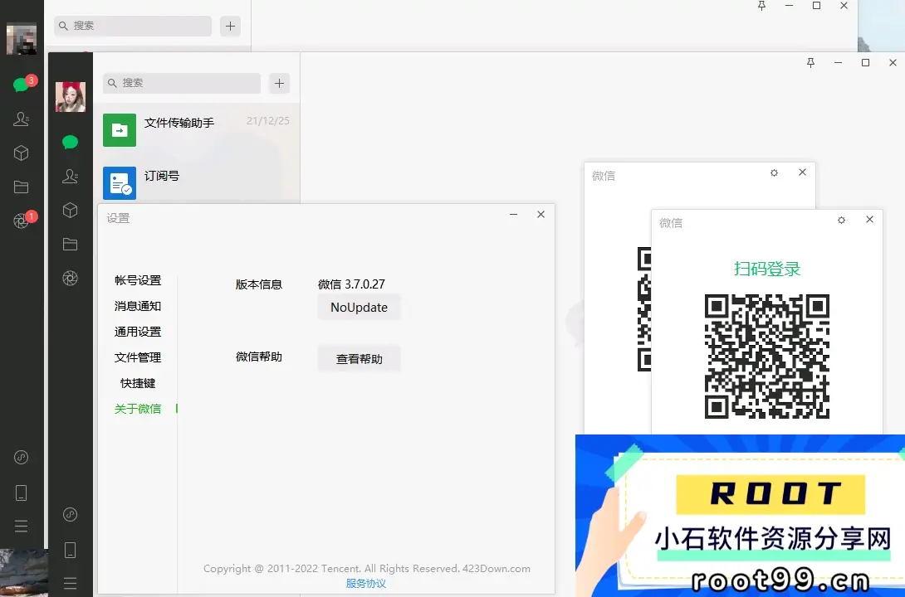The width and height of the screenshot is (905, 597).
Task: Click the NoUpdate version button
Action: pyautogui.click(x=359, y=307)
